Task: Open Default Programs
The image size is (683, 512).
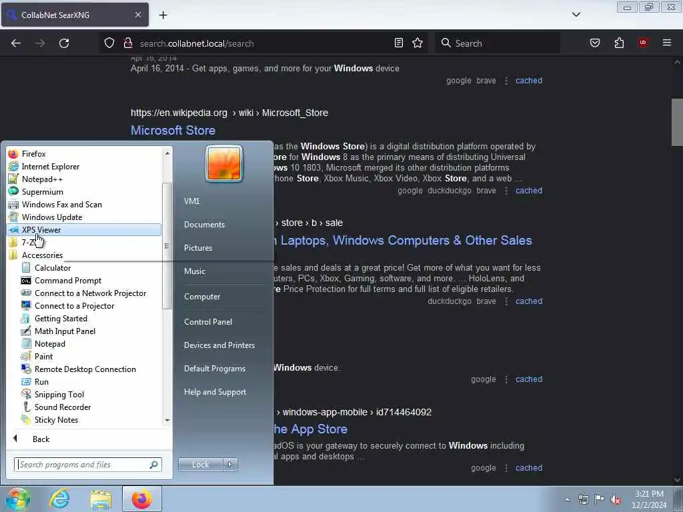Action: (x=214, y=368)
